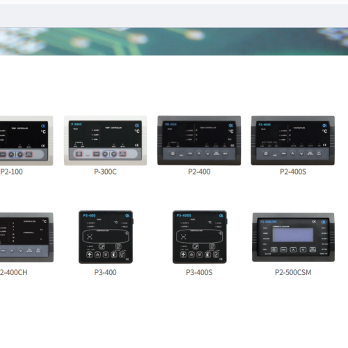Click the P2-400CH product name
The height and width of the screenshot is (348, 348).
pyautogui.click(x=14, y=272)
